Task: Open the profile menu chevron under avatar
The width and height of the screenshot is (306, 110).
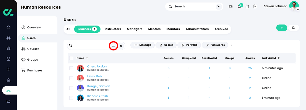Action: [x=298, y=9]
